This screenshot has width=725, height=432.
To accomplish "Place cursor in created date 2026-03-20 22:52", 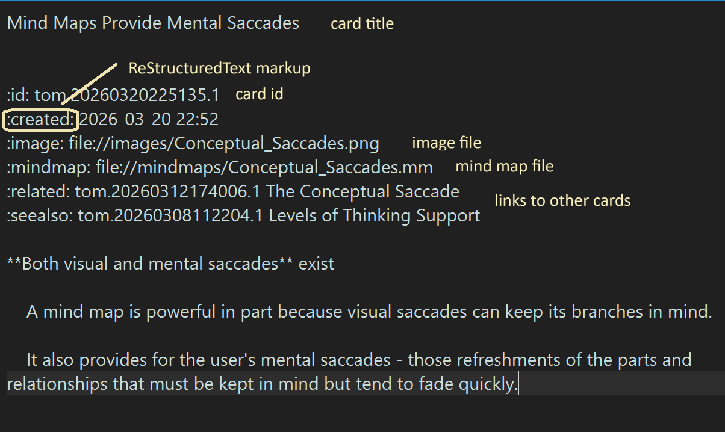I will pyautogui.click(x=149, y=120).
